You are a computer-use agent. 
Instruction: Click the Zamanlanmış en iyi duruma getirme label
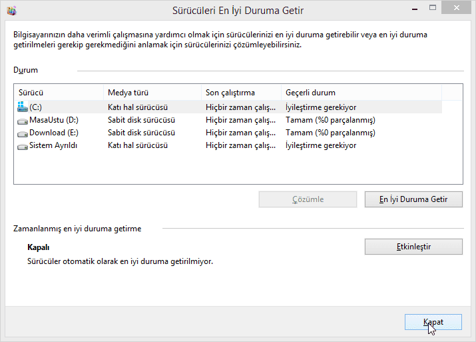(x=77, y=229)
